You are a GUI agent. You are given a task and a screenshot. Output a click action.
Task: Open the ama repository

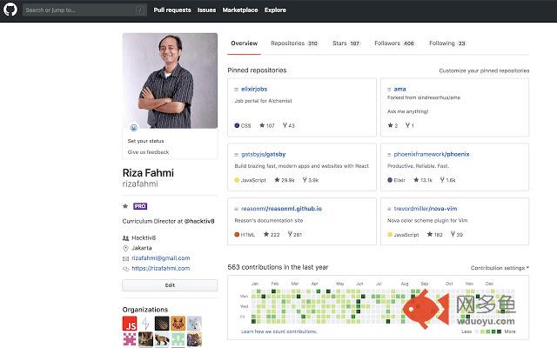coord(399,89)
